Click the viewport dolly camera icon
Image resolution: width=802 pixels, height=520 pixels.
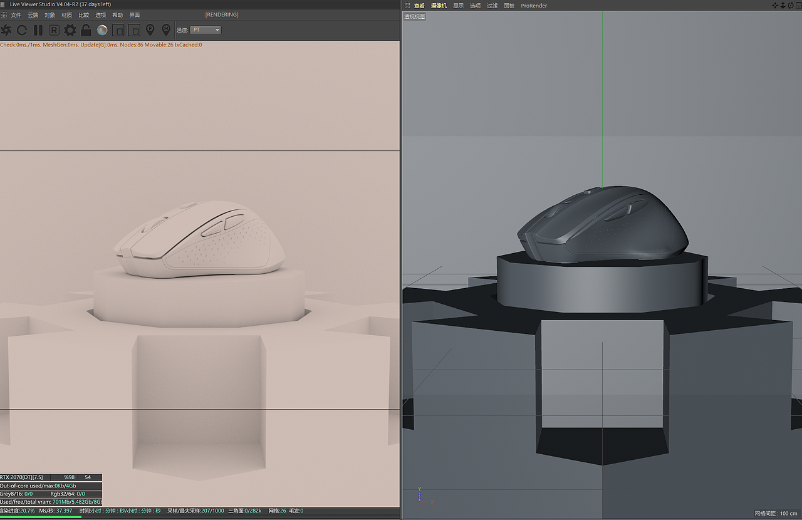click(x=783, y=6)
